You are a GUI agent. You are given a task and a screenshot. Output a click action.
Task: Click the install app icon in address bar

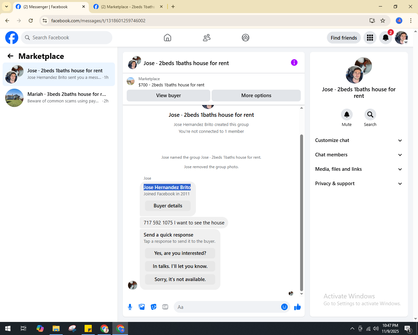(x=372, y=21)
